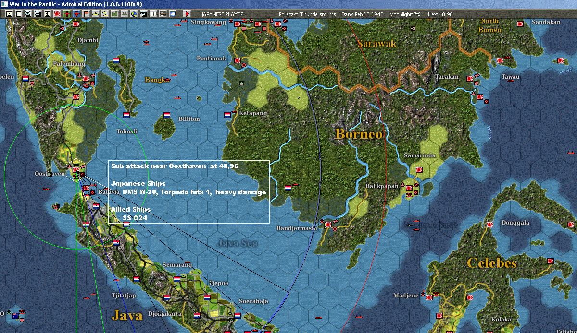Click the 'Borneo' map label
Viewport: 577px width, 333px height.
(359, 134)
